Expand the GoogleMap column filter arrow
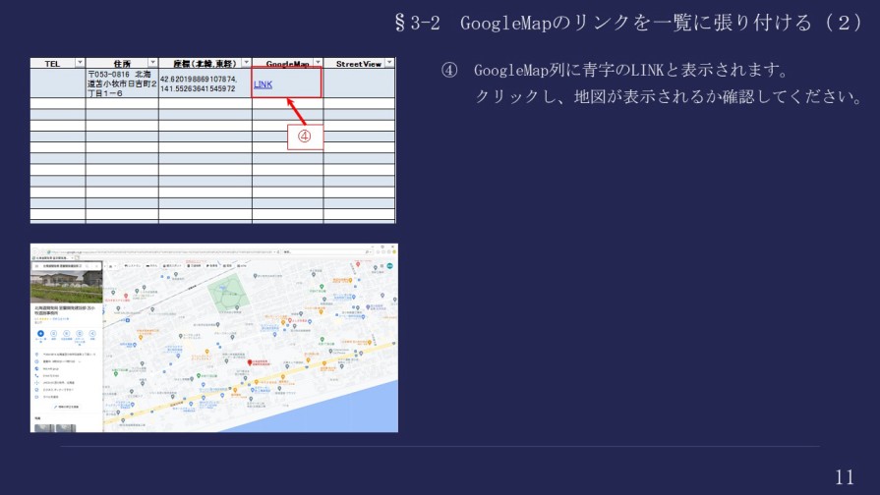 pyautogui.click(x=317, y=63)
